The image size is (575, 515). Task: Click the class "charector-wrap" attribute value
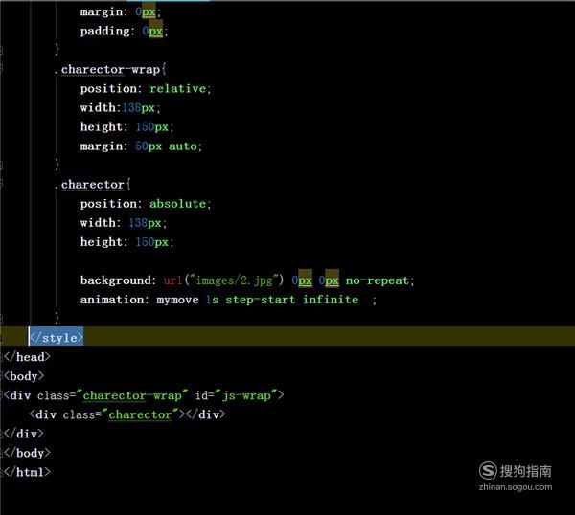tap(132, 395)
